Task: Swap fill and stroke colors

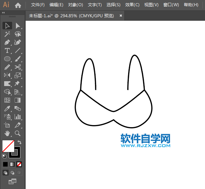Action: click(19, 142)
